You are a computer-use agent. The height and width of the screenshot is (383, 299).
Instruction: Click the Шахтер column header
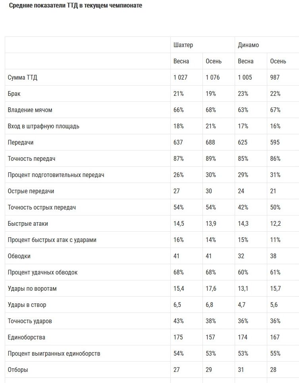[x=183, y=45]
